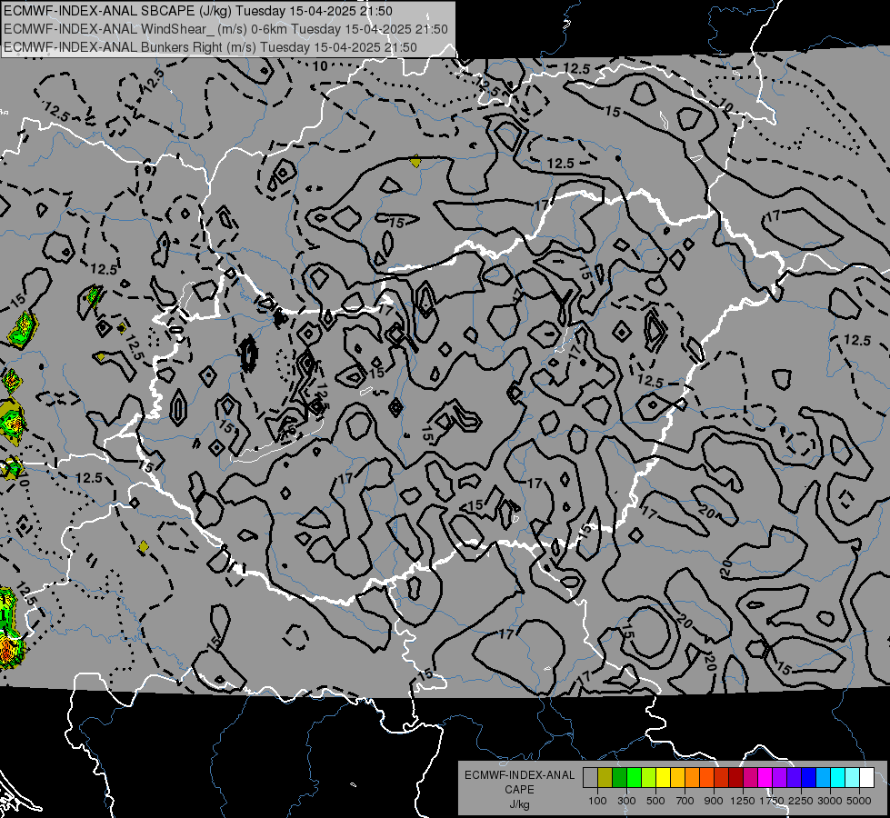This screenshot has height=818, width=890.
Task: Click the CAPE label in legend
Action: tap(519, 790)
